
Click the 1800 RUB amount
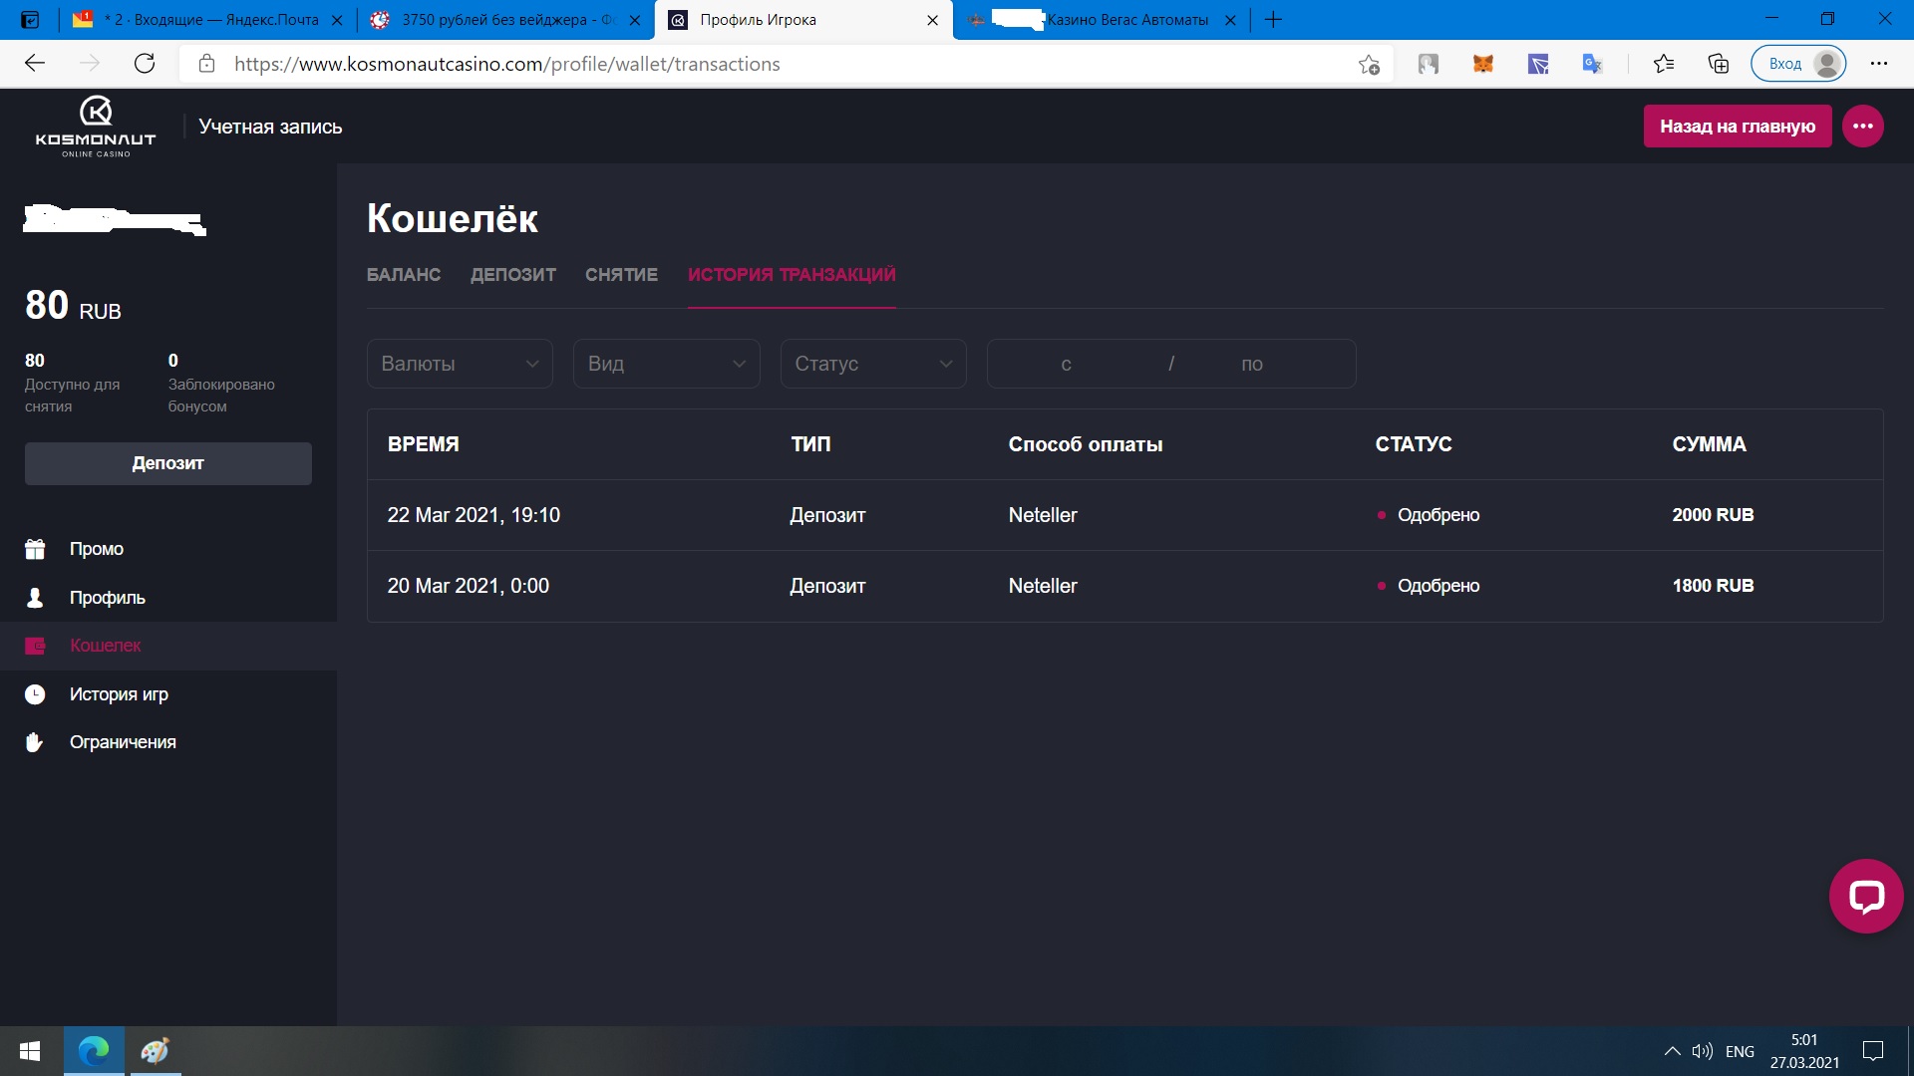click(1713, 586)
